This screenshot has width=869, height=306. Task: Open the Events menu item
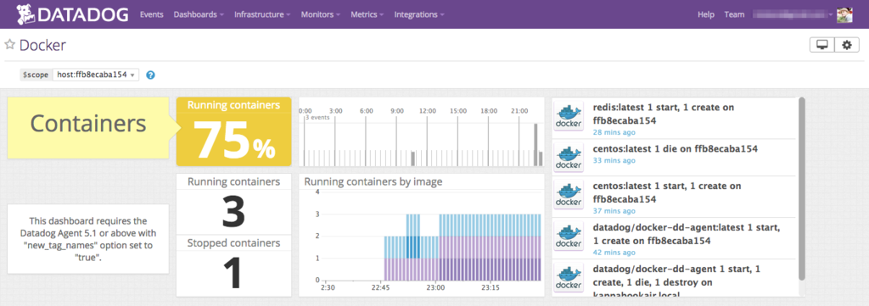click(x=151, y=15)
